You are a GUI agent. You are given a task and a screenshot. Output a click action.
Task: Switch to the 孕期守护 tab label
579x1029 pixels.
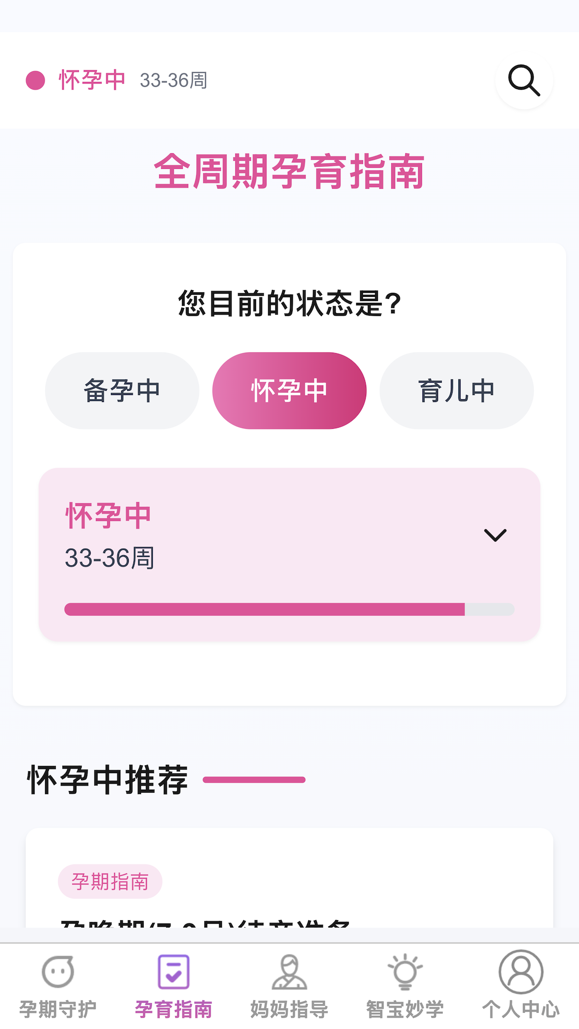pos(58,1009)
